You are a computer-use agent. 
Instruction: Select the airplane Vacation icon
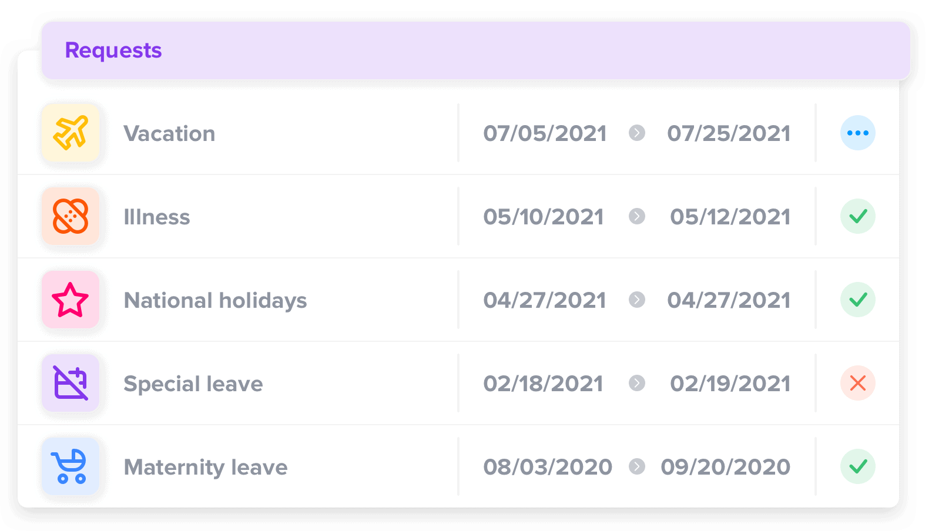pyautogui.click(x=71, y=133)
